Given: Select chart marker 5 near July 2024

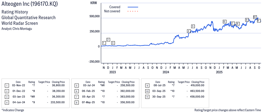Looking at the screenshot, I should point(193,26).
